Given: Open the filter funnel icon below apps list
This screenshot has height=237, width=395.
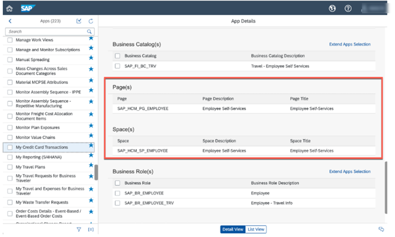Looking at the screenshot, I should click(x=79, y=229).
